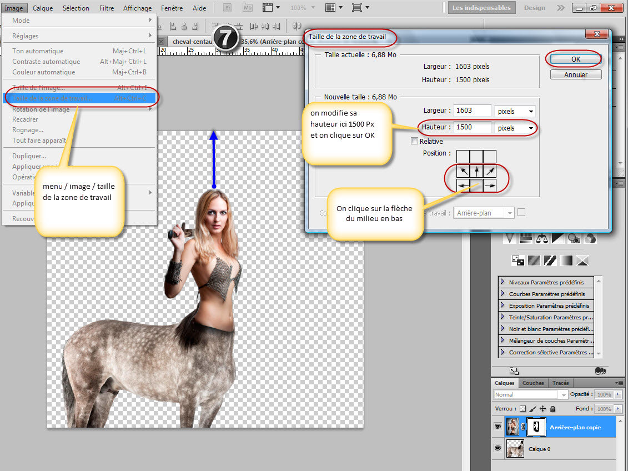Image resolution: width=628 pixels, height=471 pixels.
Task: Add an Invert adjustment icon
Action: pos(518,260)
